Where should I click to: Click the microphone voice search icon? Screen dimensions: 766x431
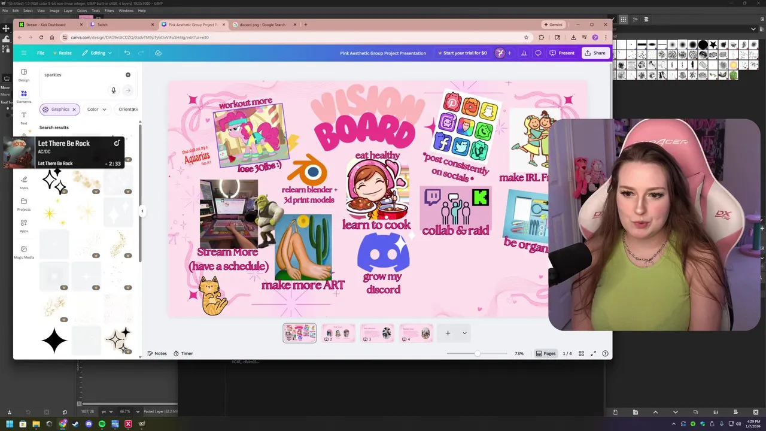pos(113,90)
